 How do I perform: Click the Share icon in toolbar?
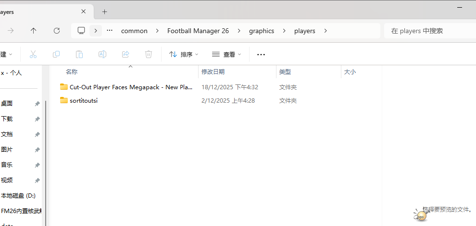point(125,54)
